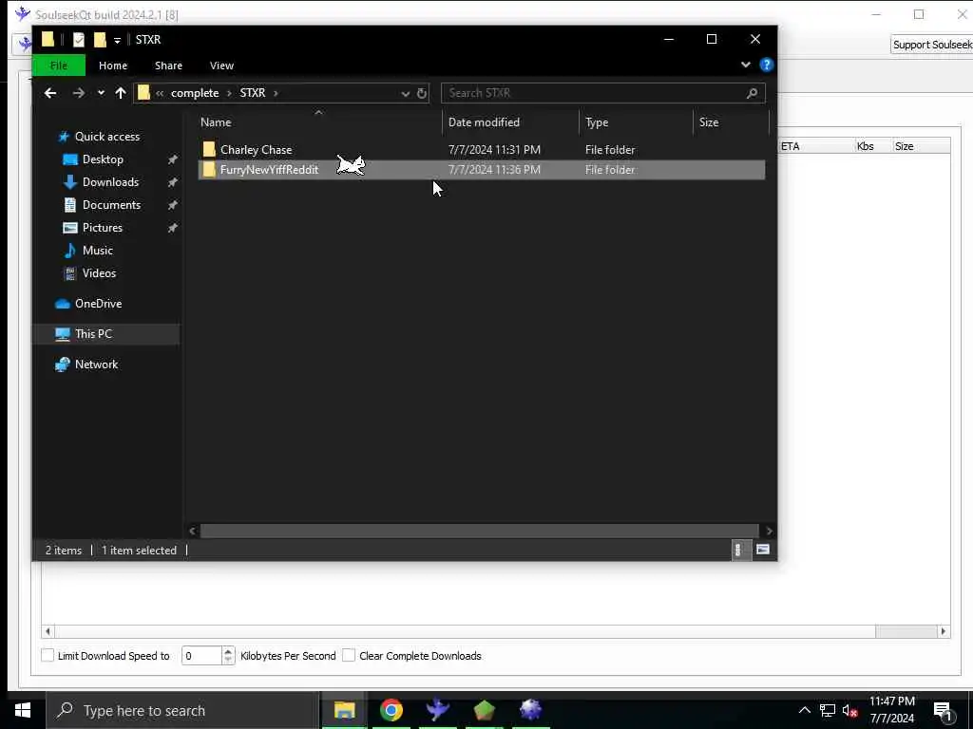Select Network in navigation pane
This screenshot has height=729, width=973.
pos(96,364)
